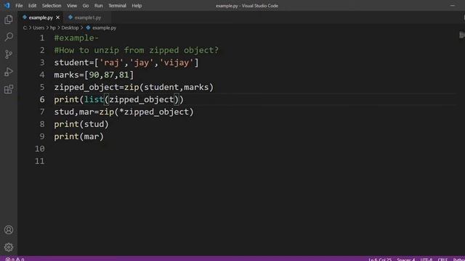Click Spaces: 4 indentation in status bar
465x261 pixels.
[406, 260]
